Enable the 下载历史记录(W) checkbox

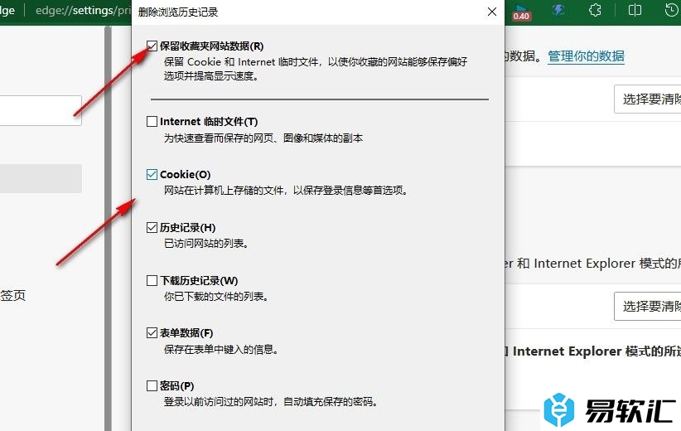point(152,280)
